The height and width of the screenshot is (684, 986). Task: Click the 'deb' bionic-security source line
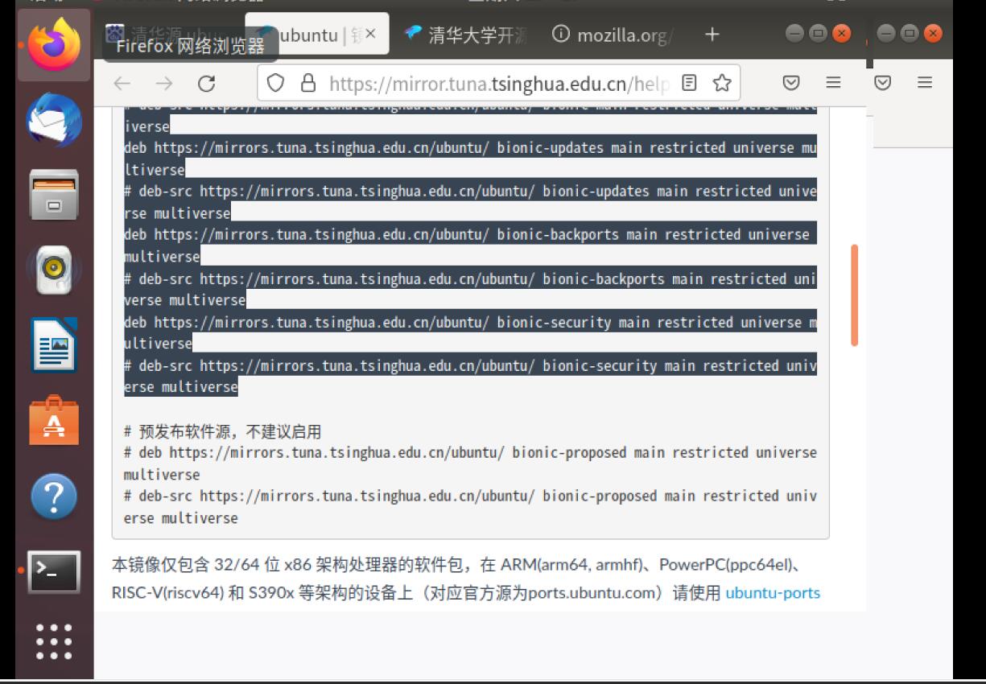pyautogui.click(x=470, y=332)
